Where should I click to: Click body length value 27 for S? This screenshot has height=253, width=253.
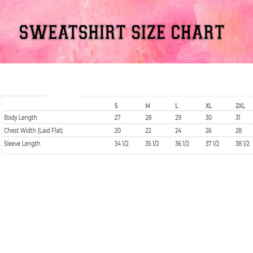click(117, 118)
